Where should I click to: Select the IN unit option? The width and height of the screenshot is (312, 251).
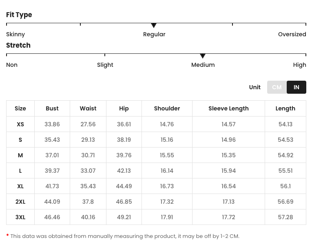tap(297, 87)
